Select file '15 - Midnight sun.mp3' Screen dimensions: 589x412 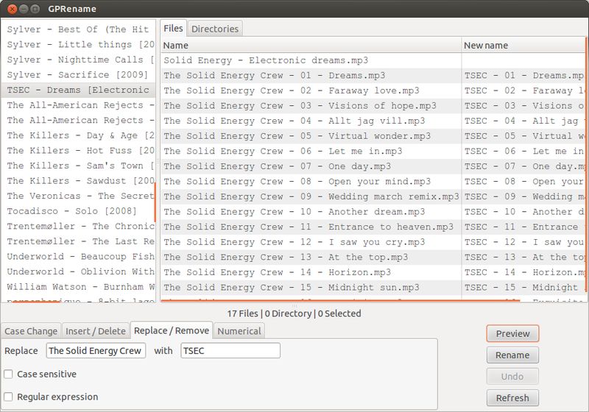click(311, 288)
